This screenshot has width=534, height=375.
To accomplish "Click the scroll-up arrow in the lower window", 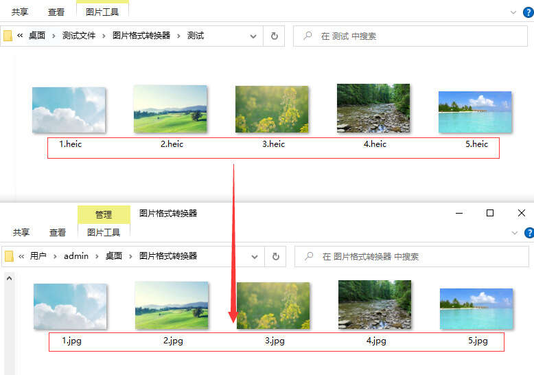I will click(9, 278).
